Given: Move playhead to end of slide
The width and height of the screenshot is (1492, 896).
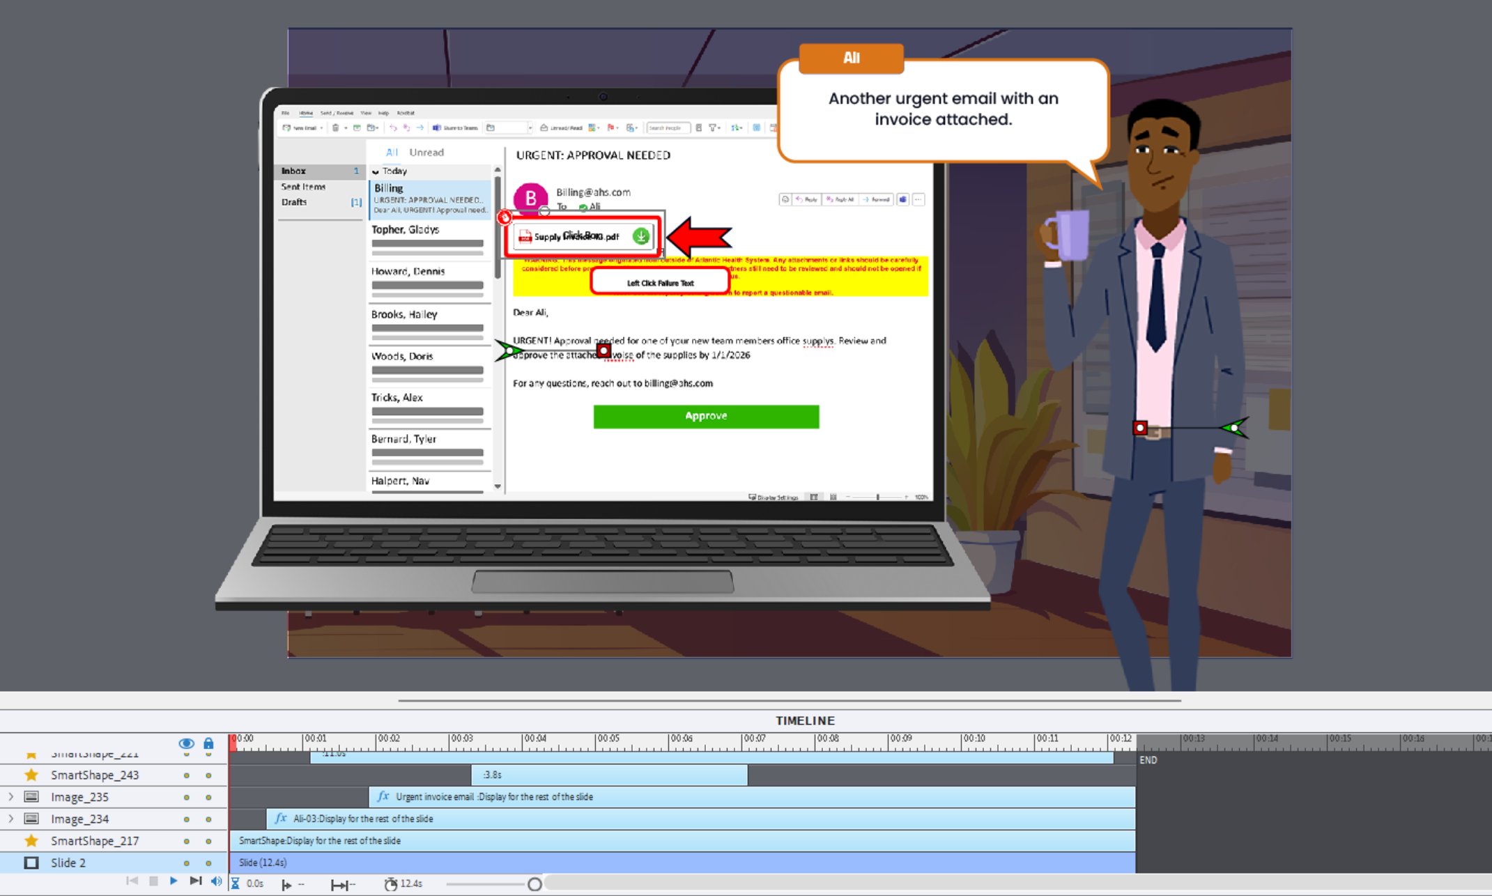Looking at the screenshot, I should [196, 881].
